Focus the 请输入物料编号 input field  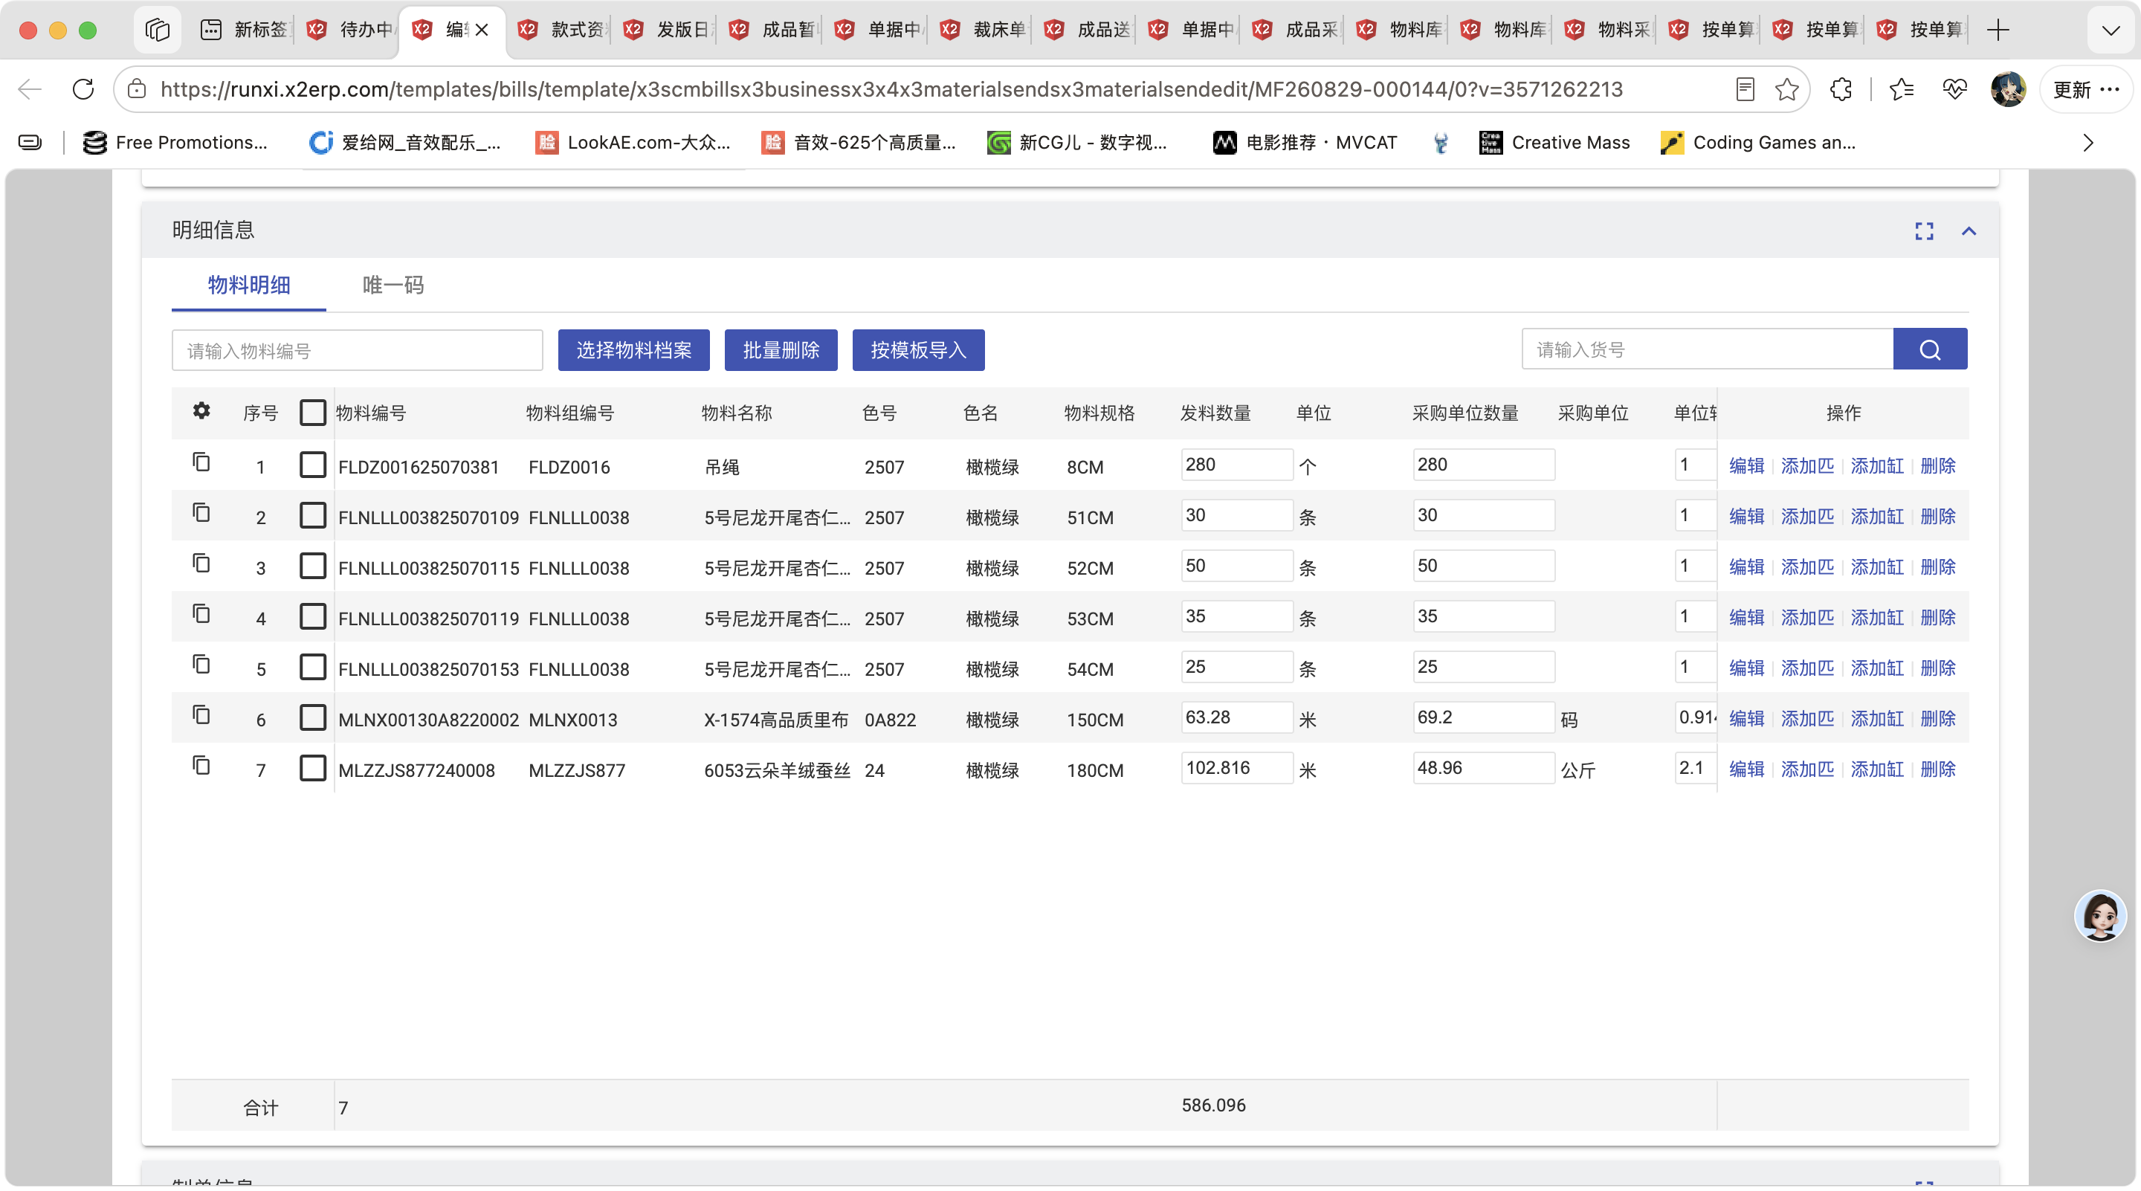click(358, 351)
